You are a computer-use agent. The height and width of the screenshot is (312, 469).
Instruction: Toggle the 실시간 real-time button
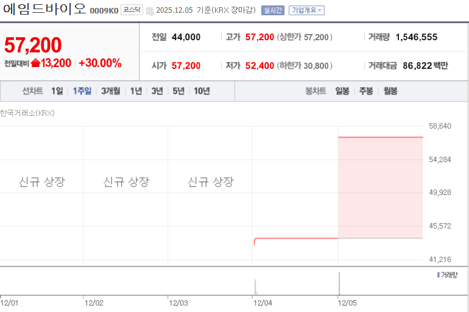(x=273, y=10)
